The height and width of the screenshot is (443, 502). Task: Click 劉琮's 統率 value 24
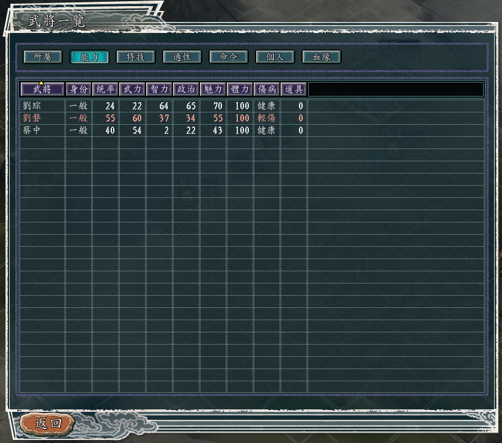pyautogui.click(x=110, y=106)
